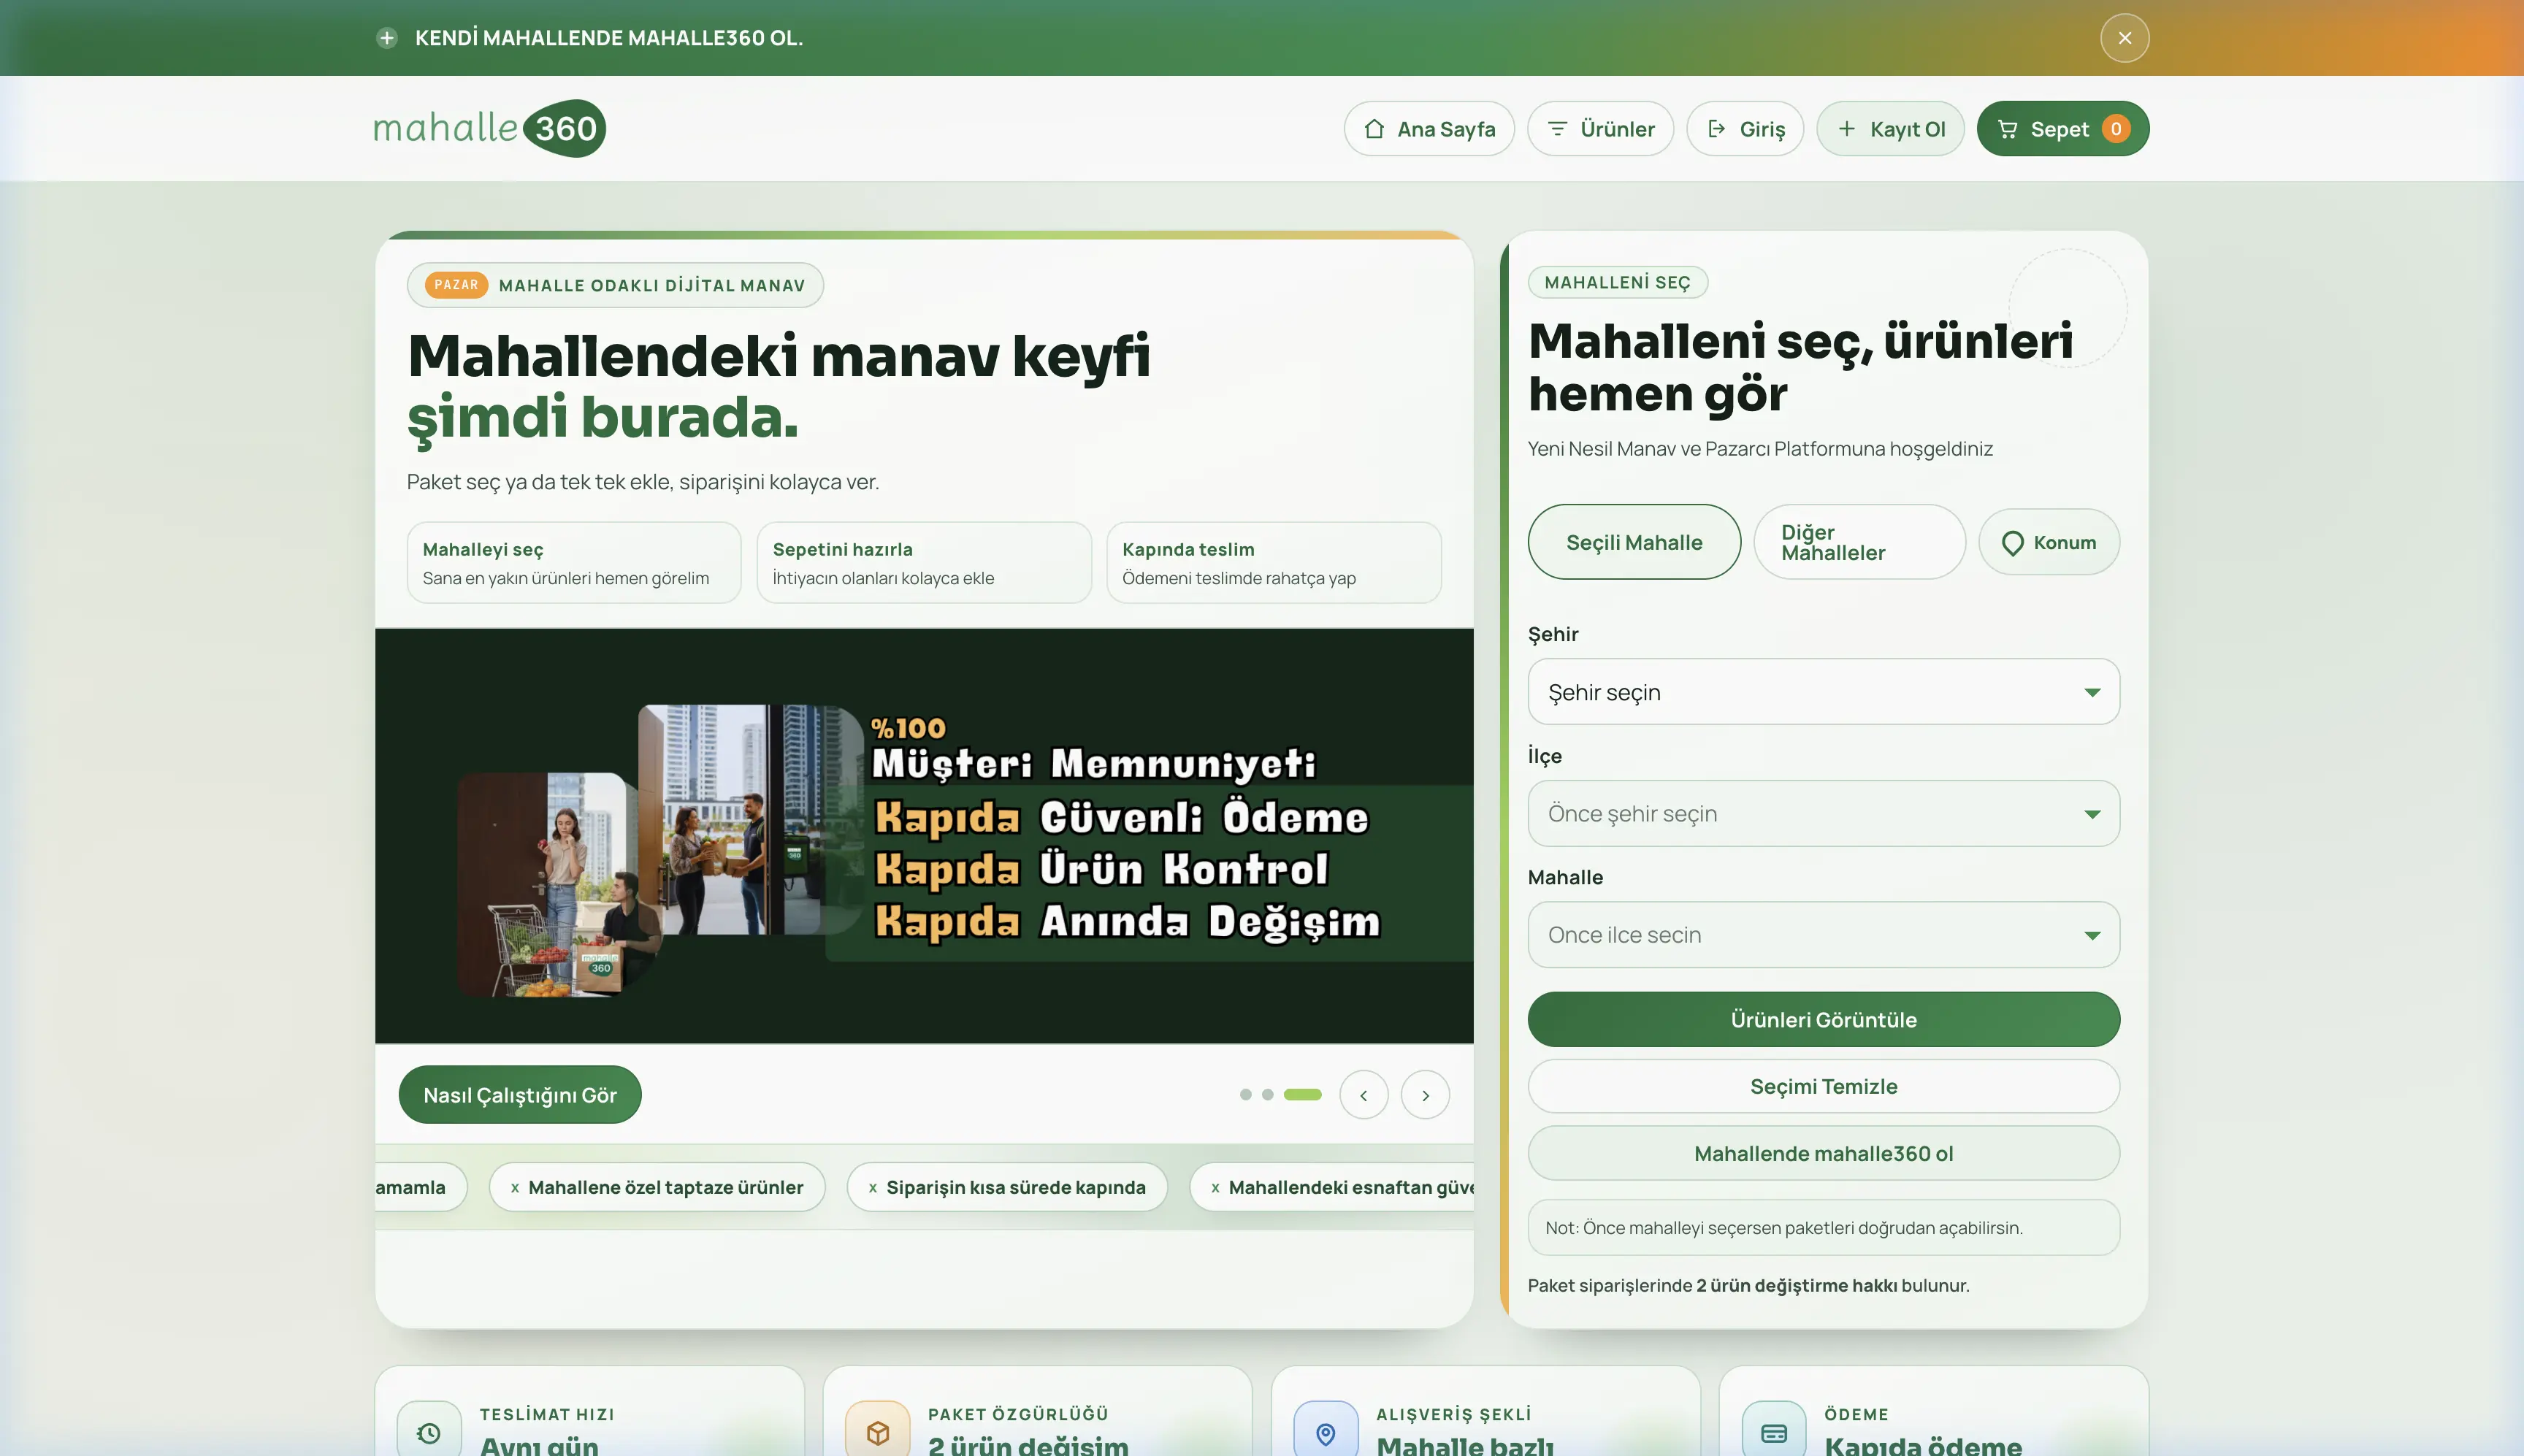
Task: Open the Sepet cart
Action: [2063, 129]
